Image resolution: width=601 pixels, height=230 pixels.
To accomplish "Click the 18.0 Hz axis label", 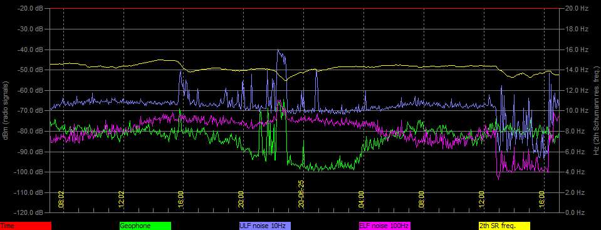I will click(577, 29).
